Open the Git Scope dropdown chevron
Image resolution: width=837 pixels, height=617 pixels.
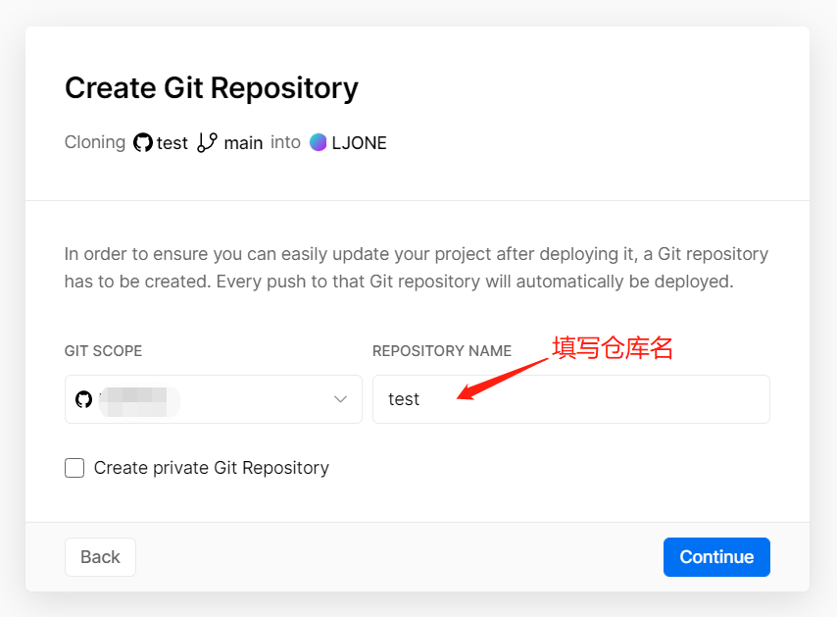point(341,399)
